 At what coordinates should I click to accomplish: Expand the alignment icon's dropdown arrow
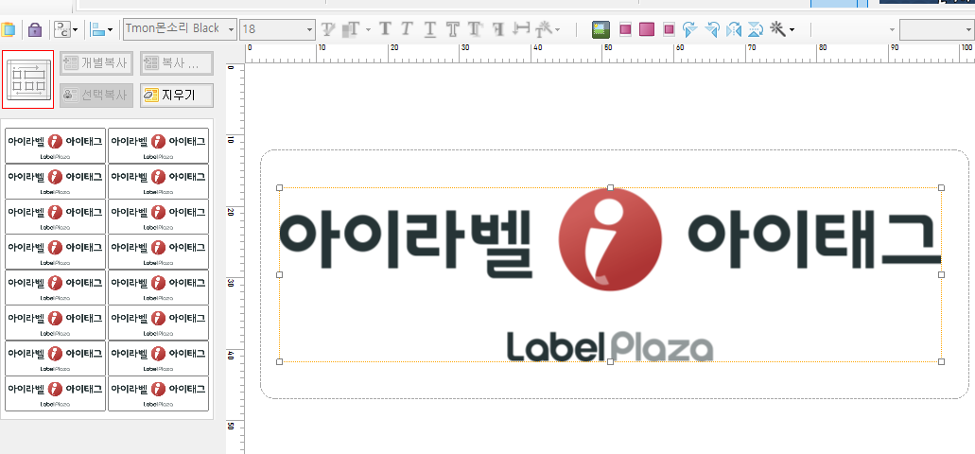pyautogui.click(x=111, y=29)
